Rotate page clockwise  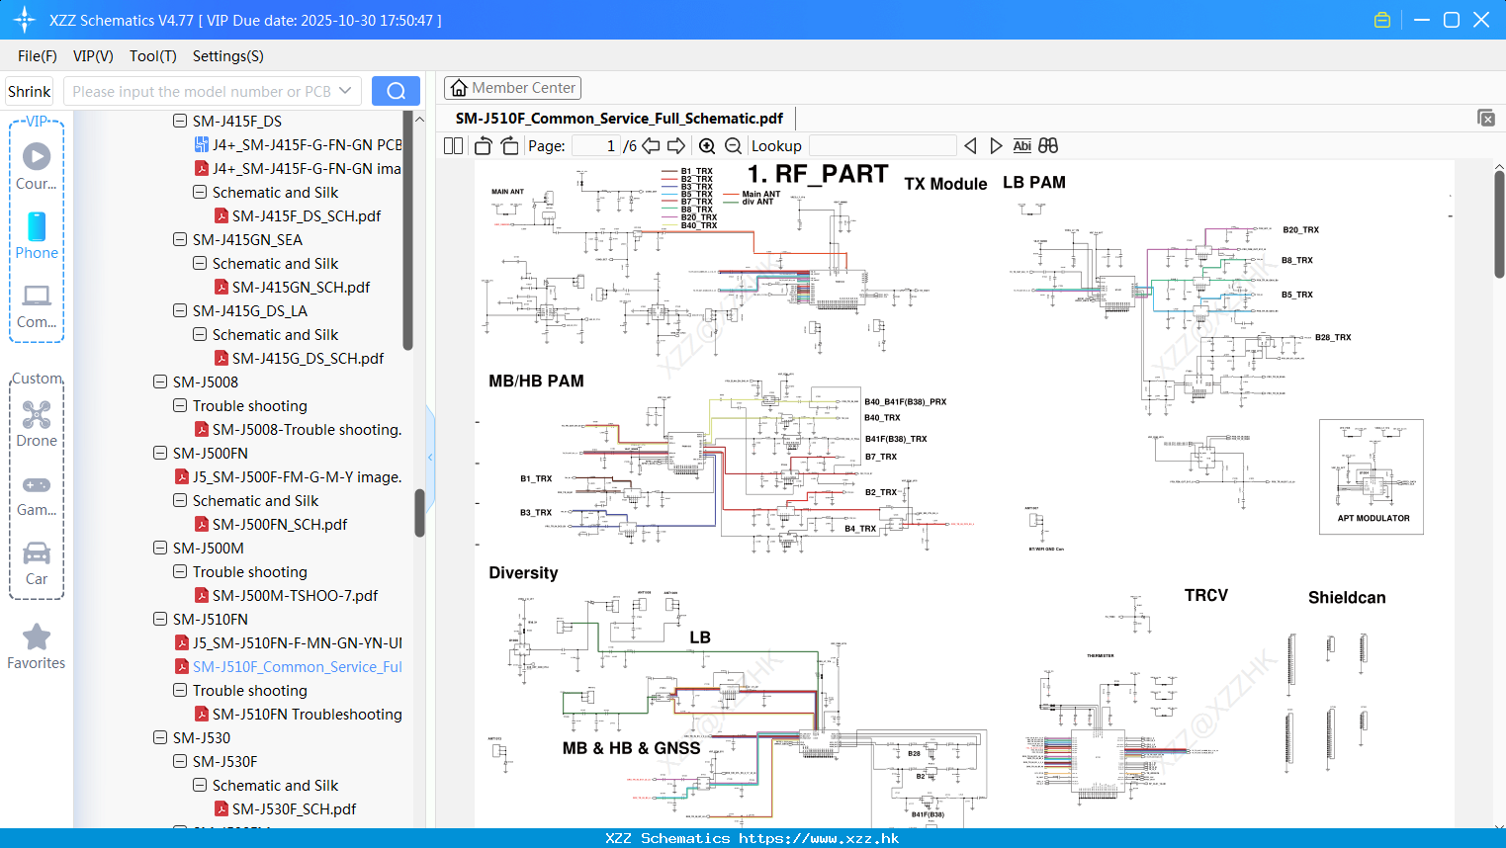click(x=509, y=145)
